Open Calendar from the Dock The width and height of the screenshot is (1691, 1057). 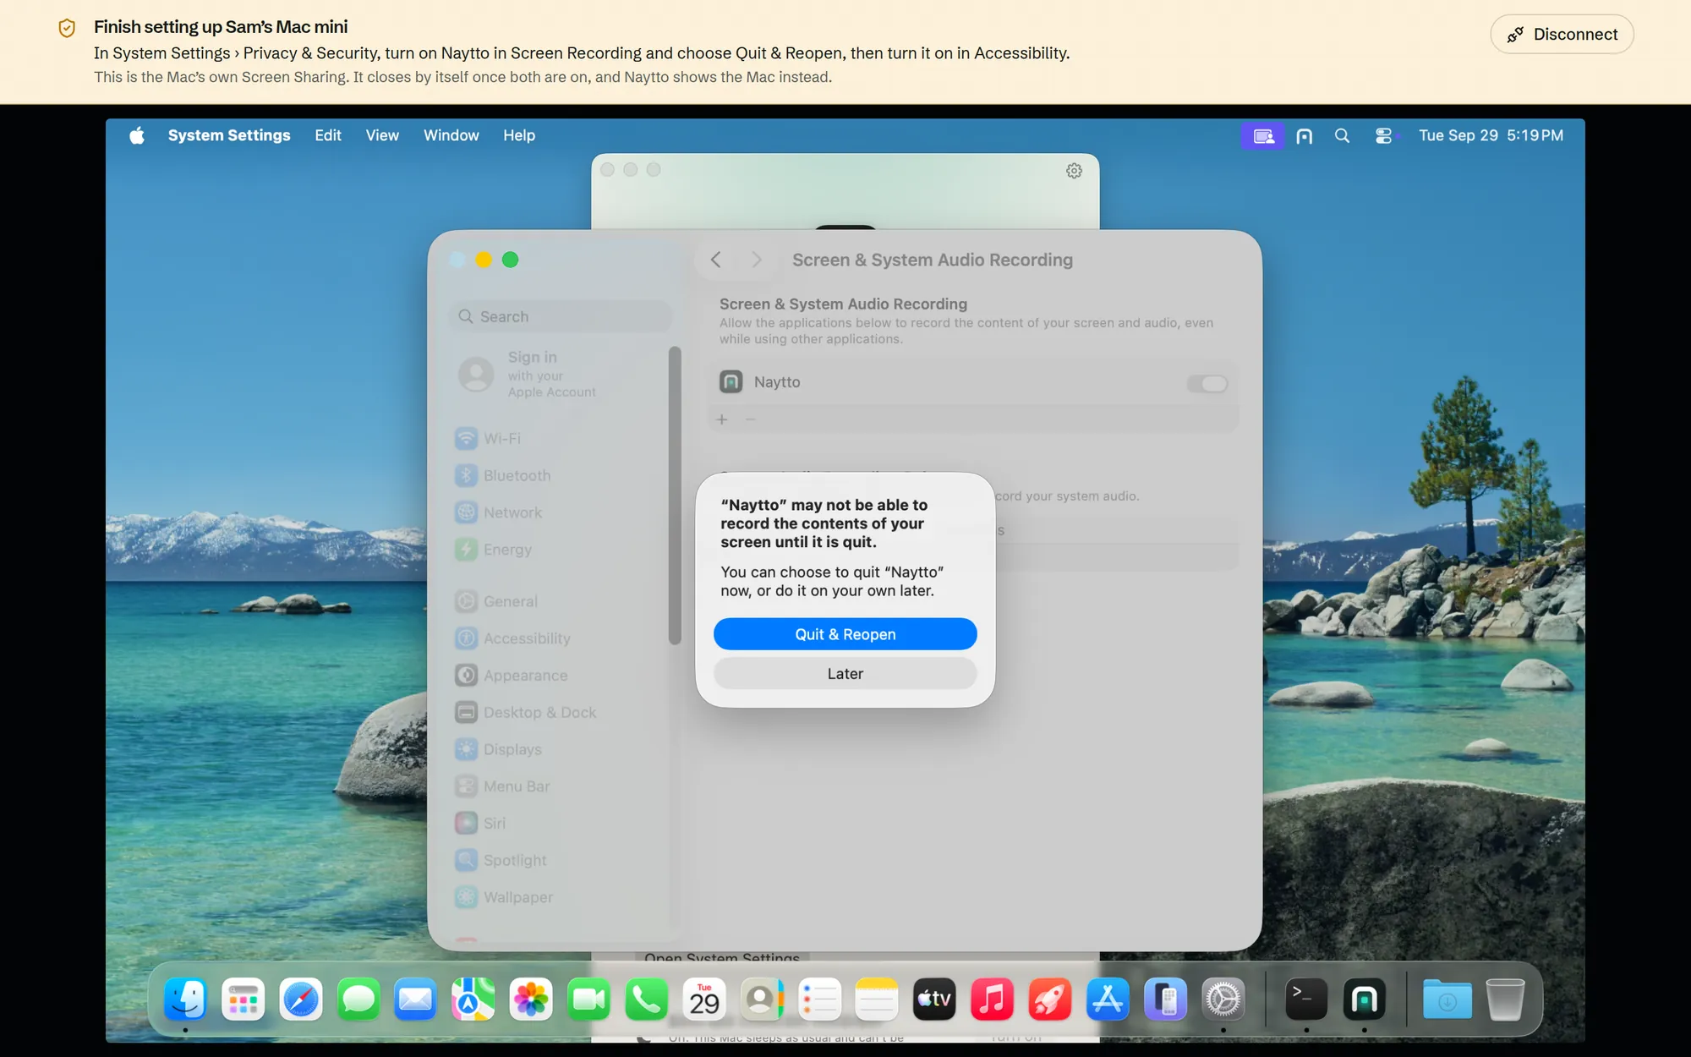704,1000
